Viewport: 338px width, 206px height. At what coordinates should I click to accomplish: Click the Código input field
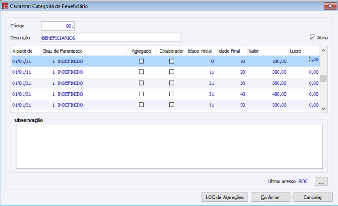(x=58, y=26)
